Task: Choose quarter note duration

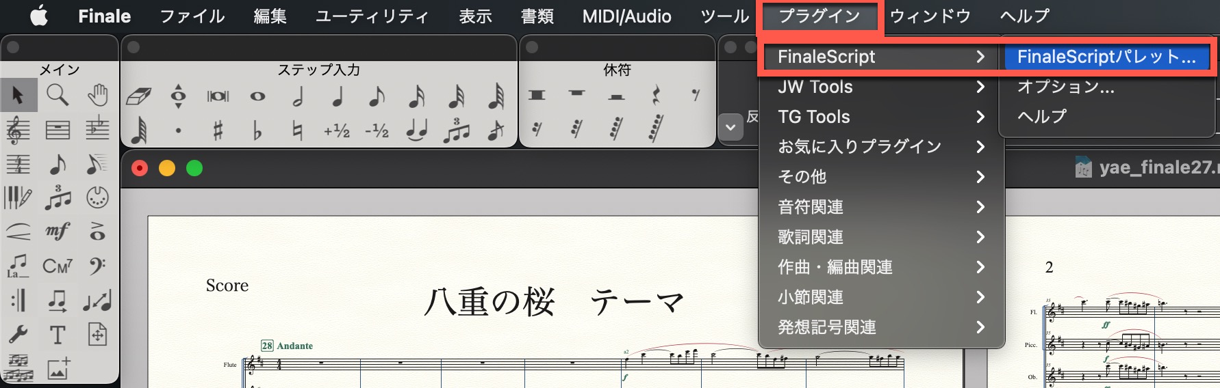Action: (337, 96)
